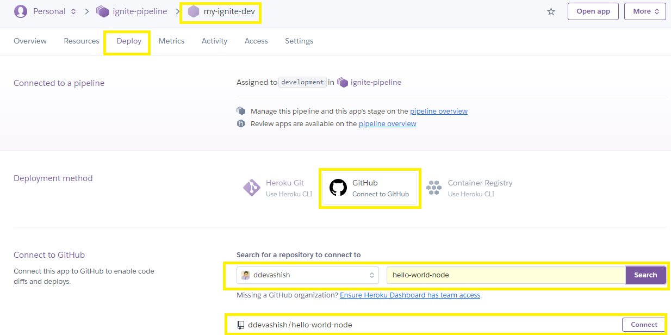Viewport: 671px width, 335px height.
Task: Click the Personal account avatar icon
Action: (21, 11)
